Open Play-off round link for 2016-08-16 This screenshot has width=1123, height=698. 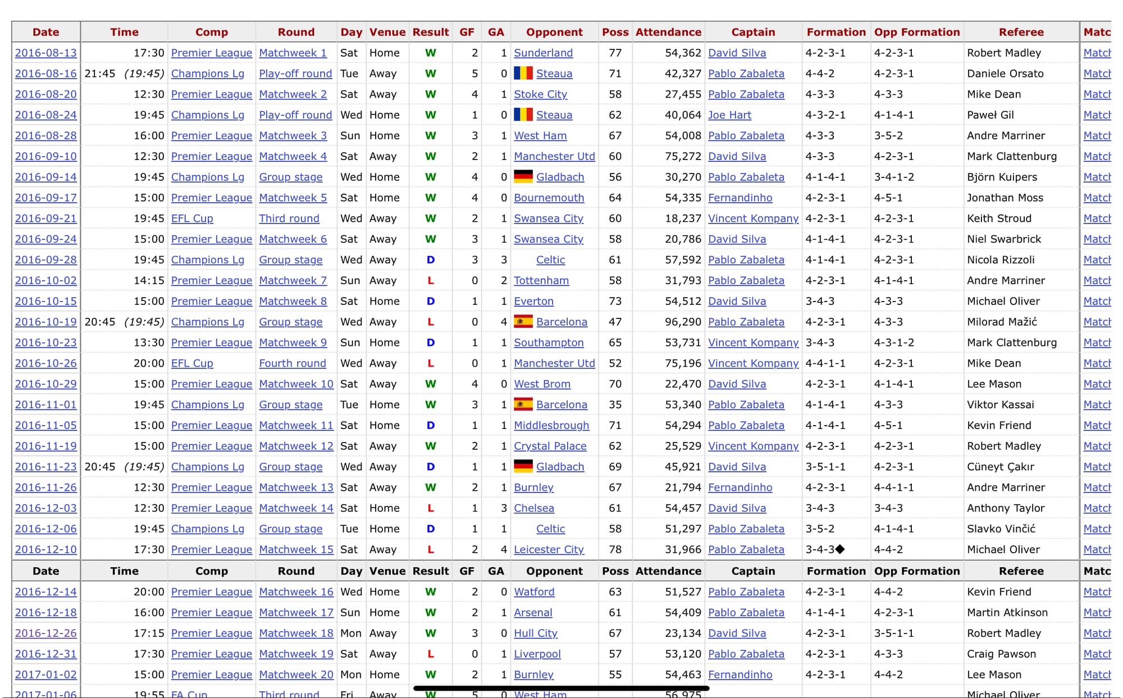coord(295,74)
